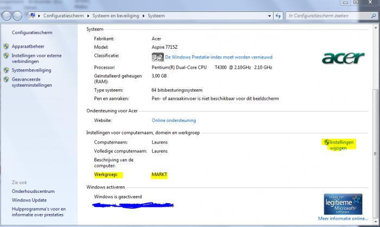
Task: Open Hulpprogramma's voor en informatie over prestaties
Action: (39, 212)
